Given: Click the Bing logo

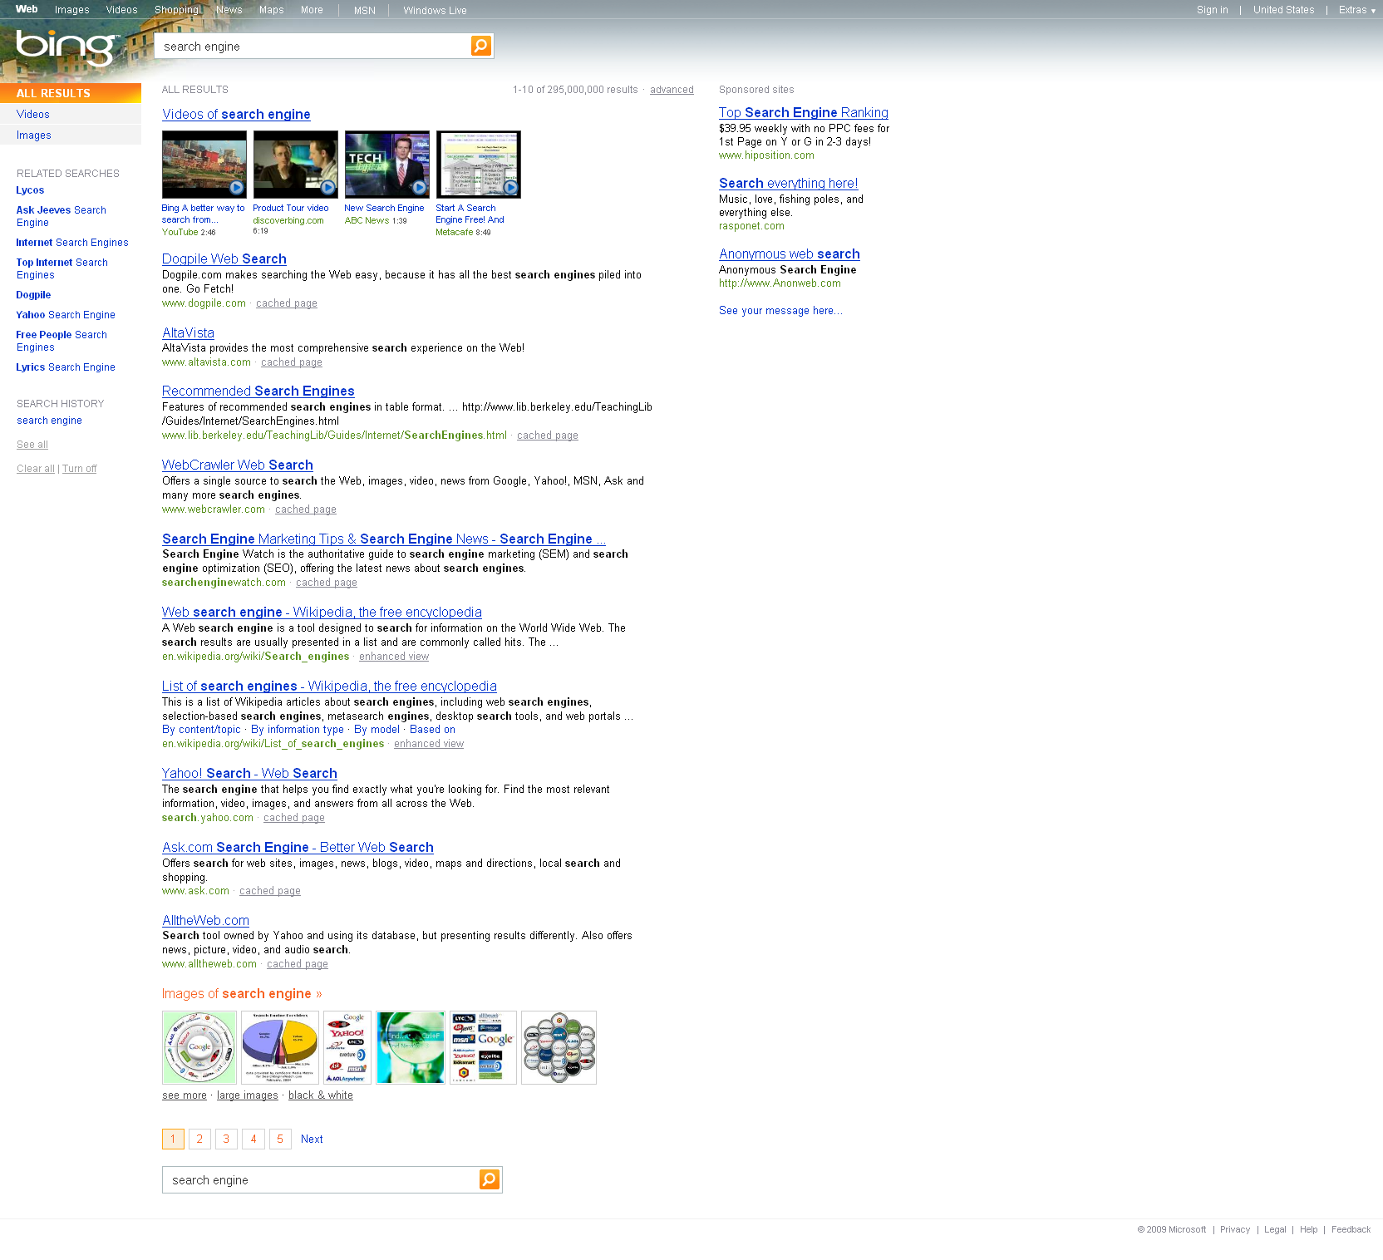Looking at the screenshot, I should coord(66,46).
